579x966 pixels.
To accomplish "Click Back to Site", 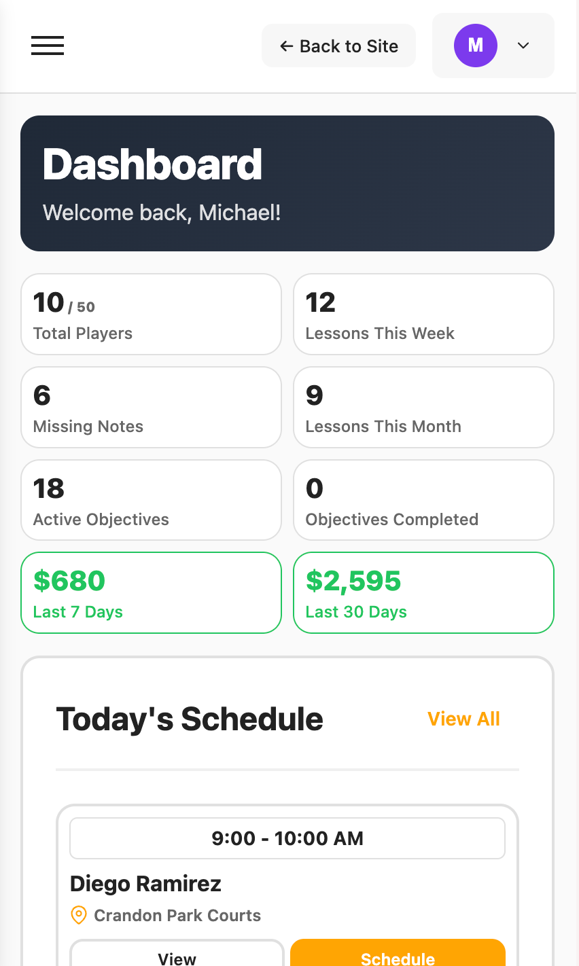I will pyautogui.click(x=338, y=46).
